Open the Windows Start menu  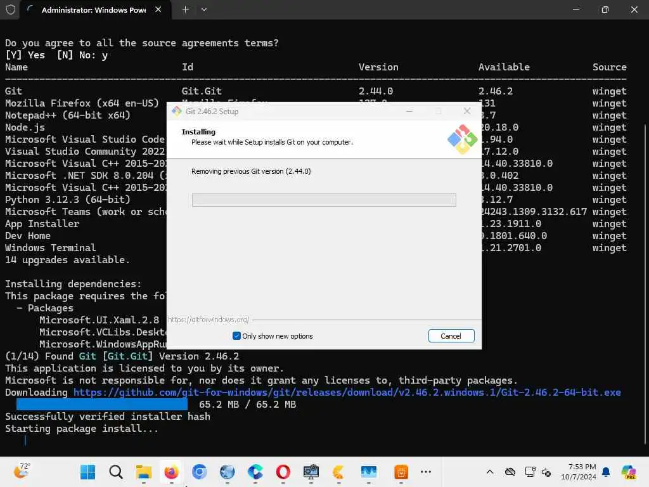87,472
